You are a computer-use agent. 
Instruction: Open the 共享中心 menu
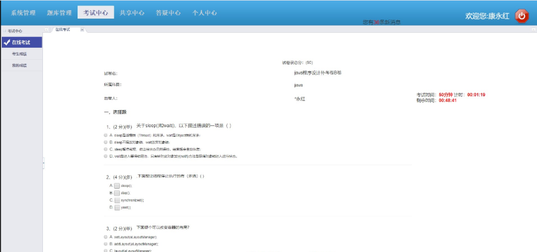pos(132,13)
